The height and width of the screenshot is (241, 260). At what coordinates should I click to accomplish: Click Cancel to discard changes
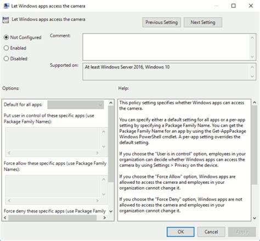pyautogui.click(x=211, y=232)
